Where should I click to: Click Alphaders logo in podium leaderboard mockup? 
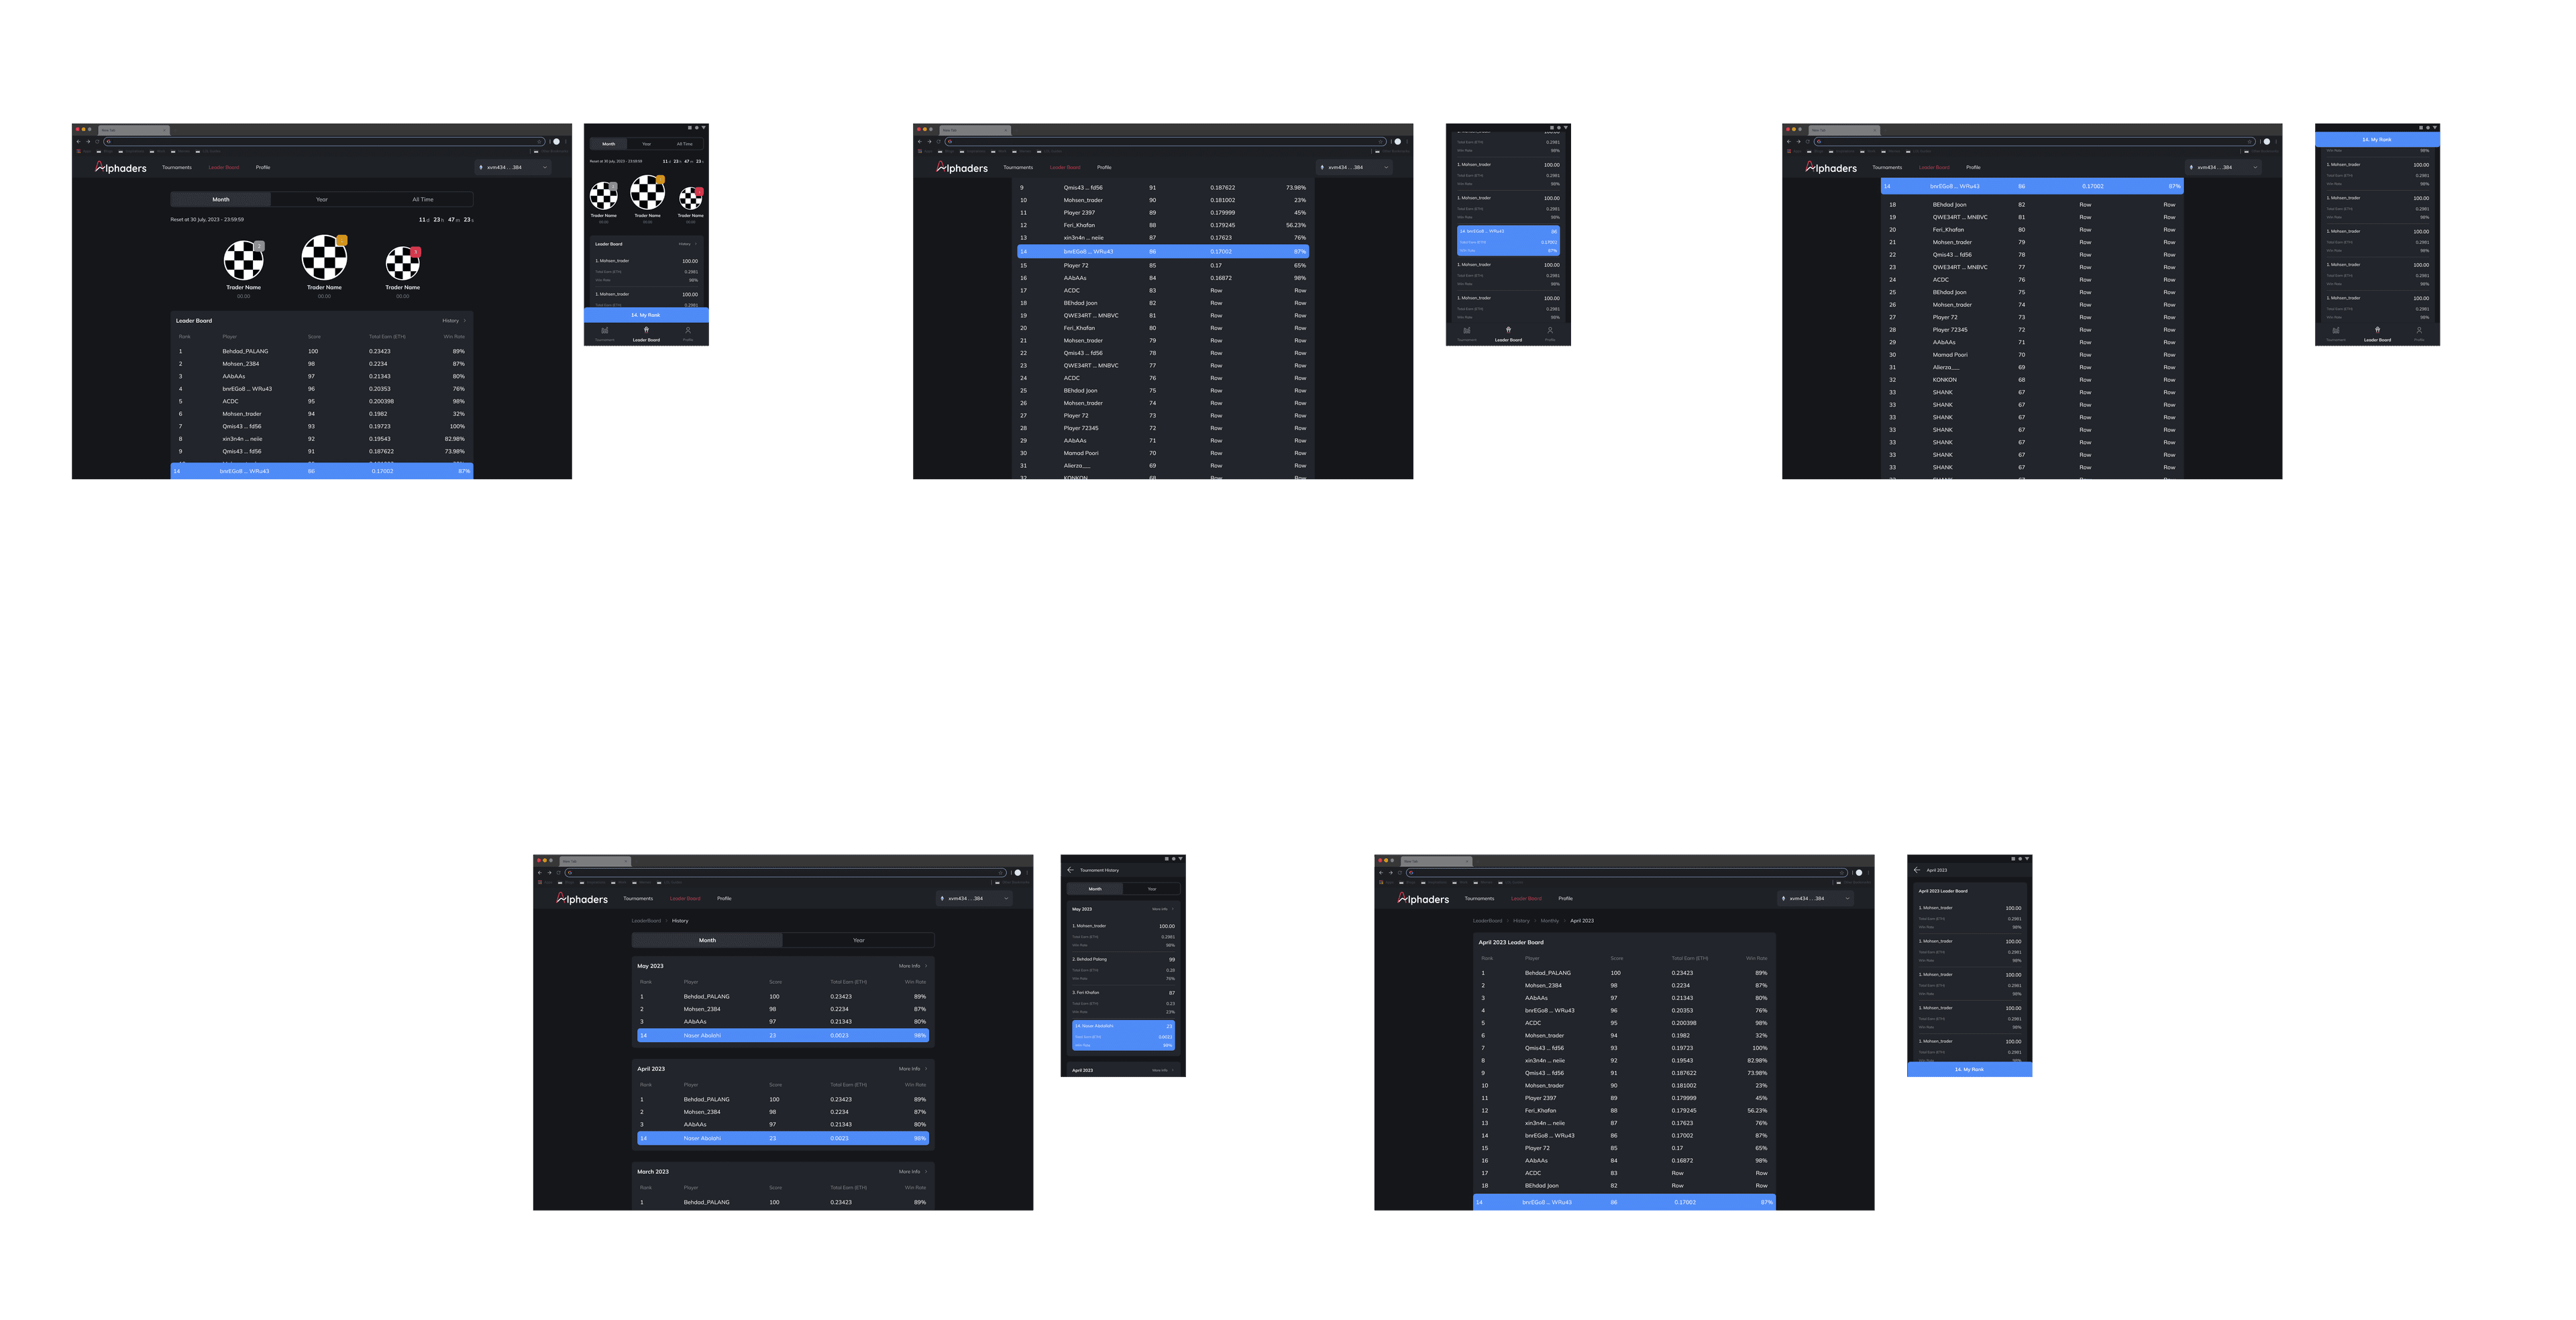coord(121,168)
